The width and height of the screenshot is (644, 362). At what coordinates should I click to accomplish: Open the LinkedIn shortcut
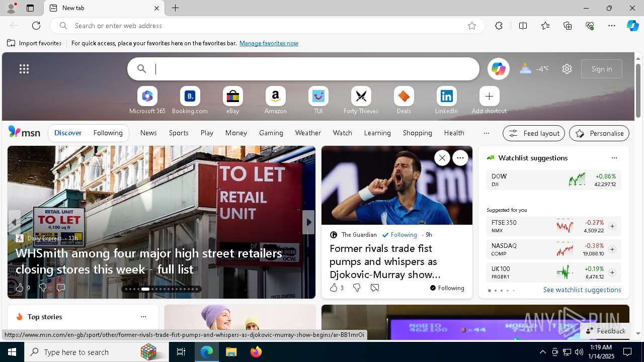(x=446, y=101)
